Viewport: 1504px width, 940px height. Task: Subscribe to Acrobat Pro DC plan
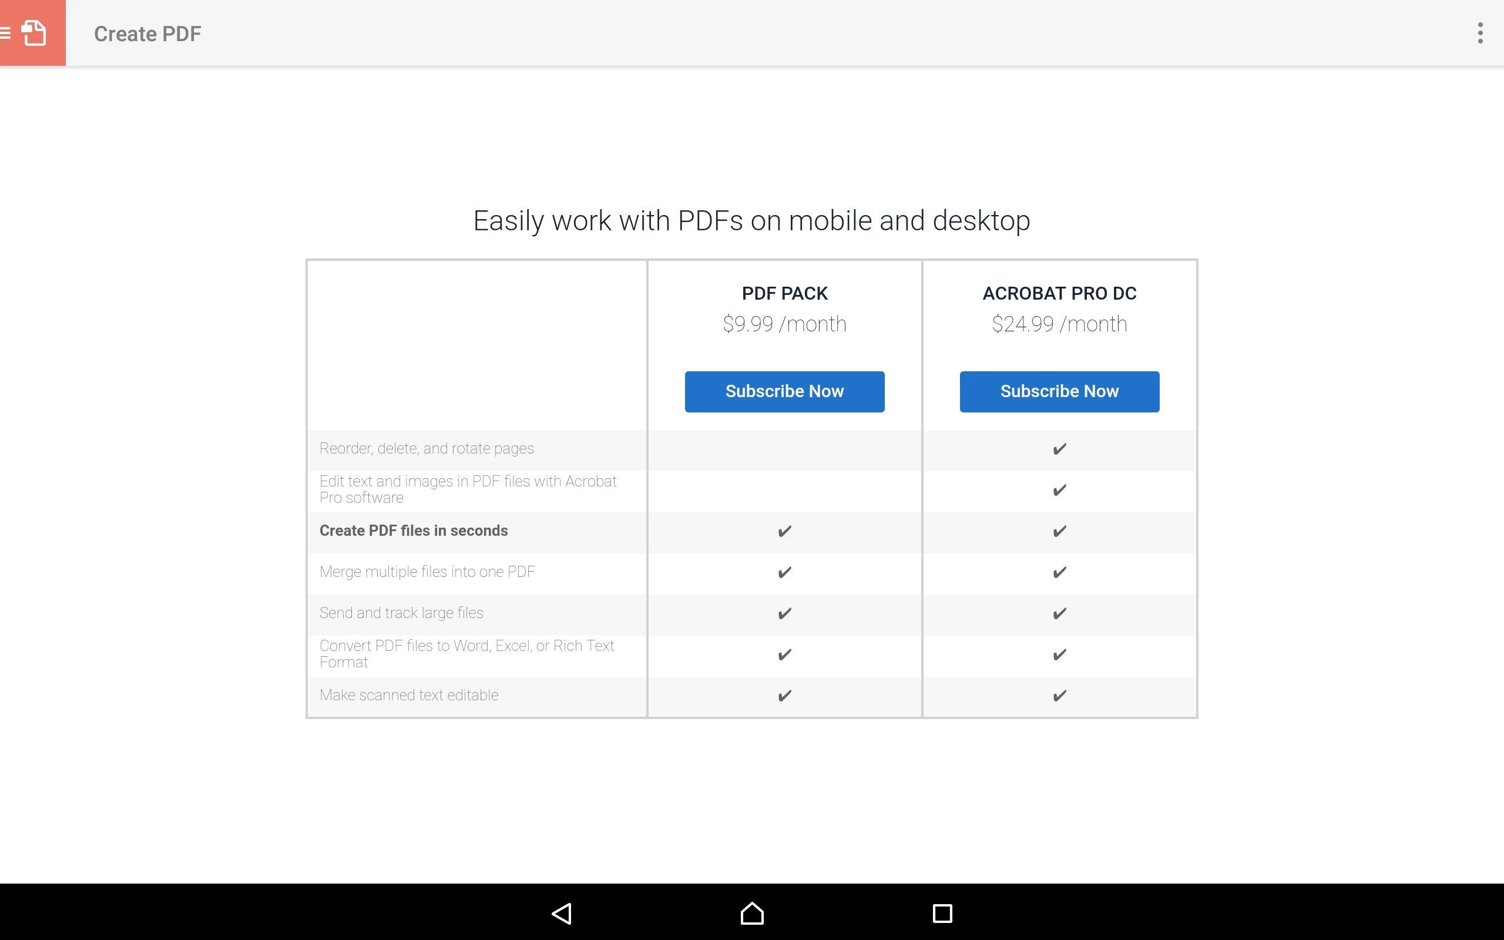[1059, 391]
